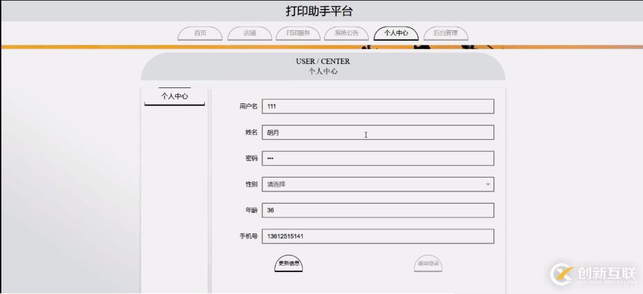Screen dimensions: 643x294
Task: Click into the 用户名 field containing 111
Action: [378, 107]
